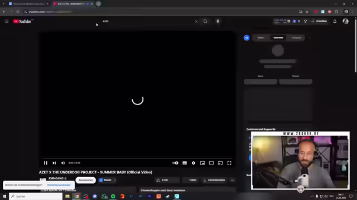The image size is (357, 200).
Task: Click the Remix button
Action: click(105, 180)
